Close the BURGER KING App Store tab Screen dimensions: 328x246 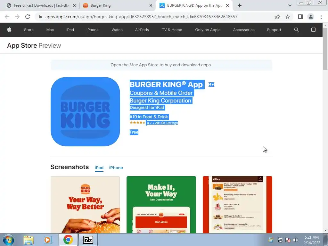click(x=227, y=5)
